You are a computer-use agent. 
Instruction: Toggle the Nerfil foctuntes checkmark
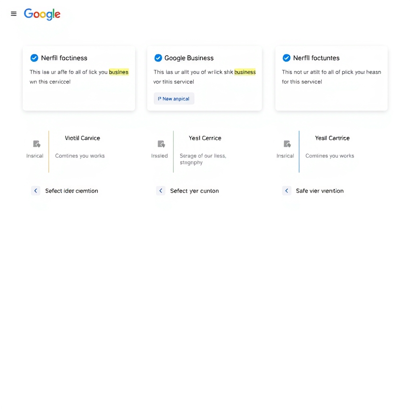[x=287, y=58]
